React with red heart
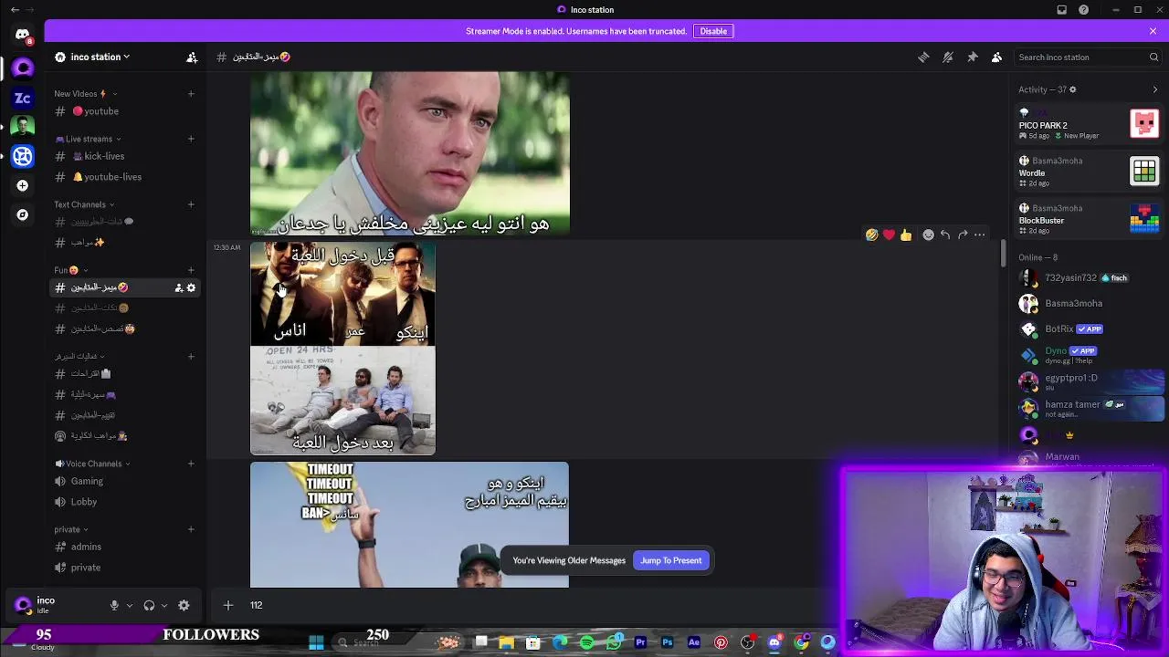Screen dimensions: 1169x657 point(889,235)
